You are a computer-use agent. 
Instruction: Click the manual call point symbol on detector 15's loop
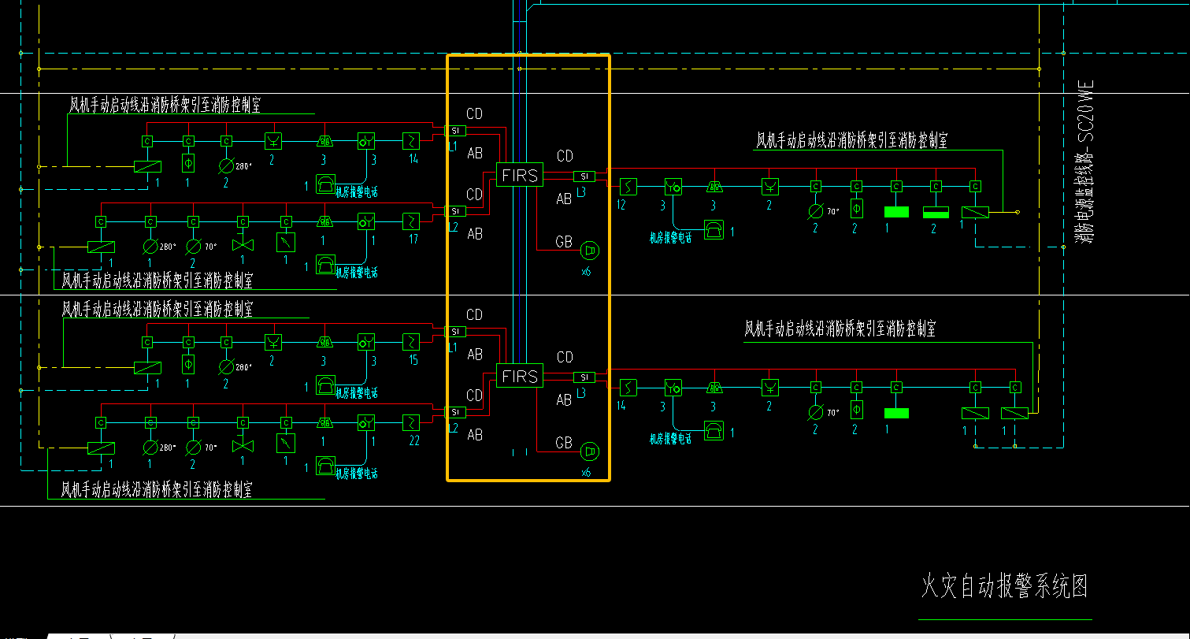tap(365, 342)
